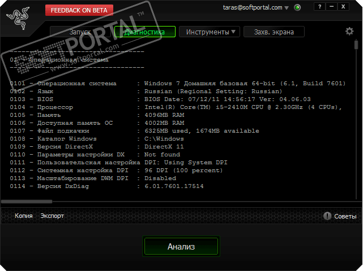363x271 pixels.
Task: Close the window with X
Action: tap(343, 7)
